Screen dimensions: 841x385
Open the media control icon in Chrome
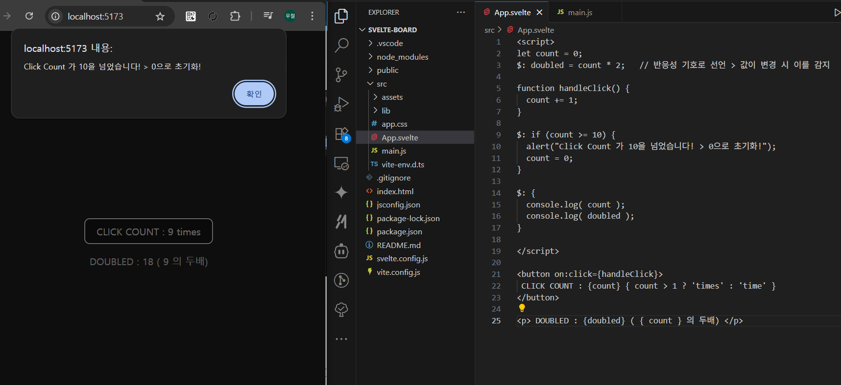point(268,16)
